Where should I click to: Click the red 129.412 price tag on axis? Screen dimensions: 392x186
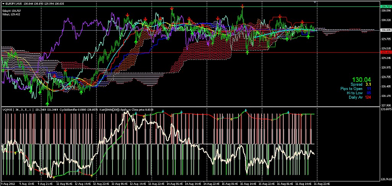pos(385,52)
